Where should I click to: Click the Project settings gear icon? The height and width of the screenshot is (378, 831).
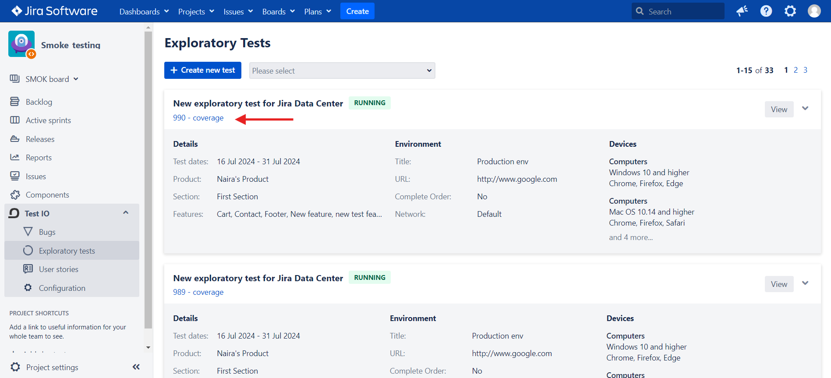click(15, 367)
